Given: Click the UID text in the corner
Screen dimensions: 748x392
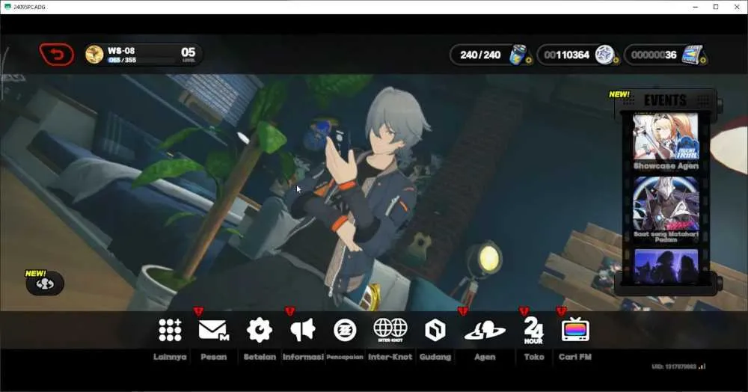Looking at the screenshot, I should (x=674, y=367).
